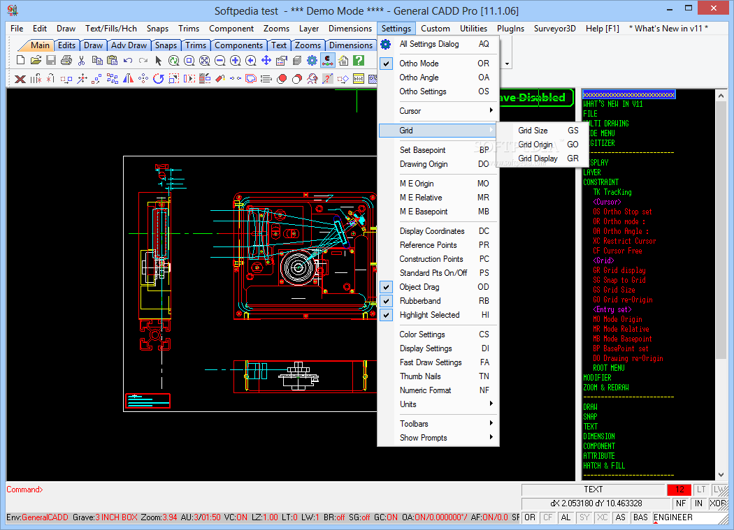Toggle Object Drag option off
The width and height of the screenshot is (734, 530).
coord(438,287)
